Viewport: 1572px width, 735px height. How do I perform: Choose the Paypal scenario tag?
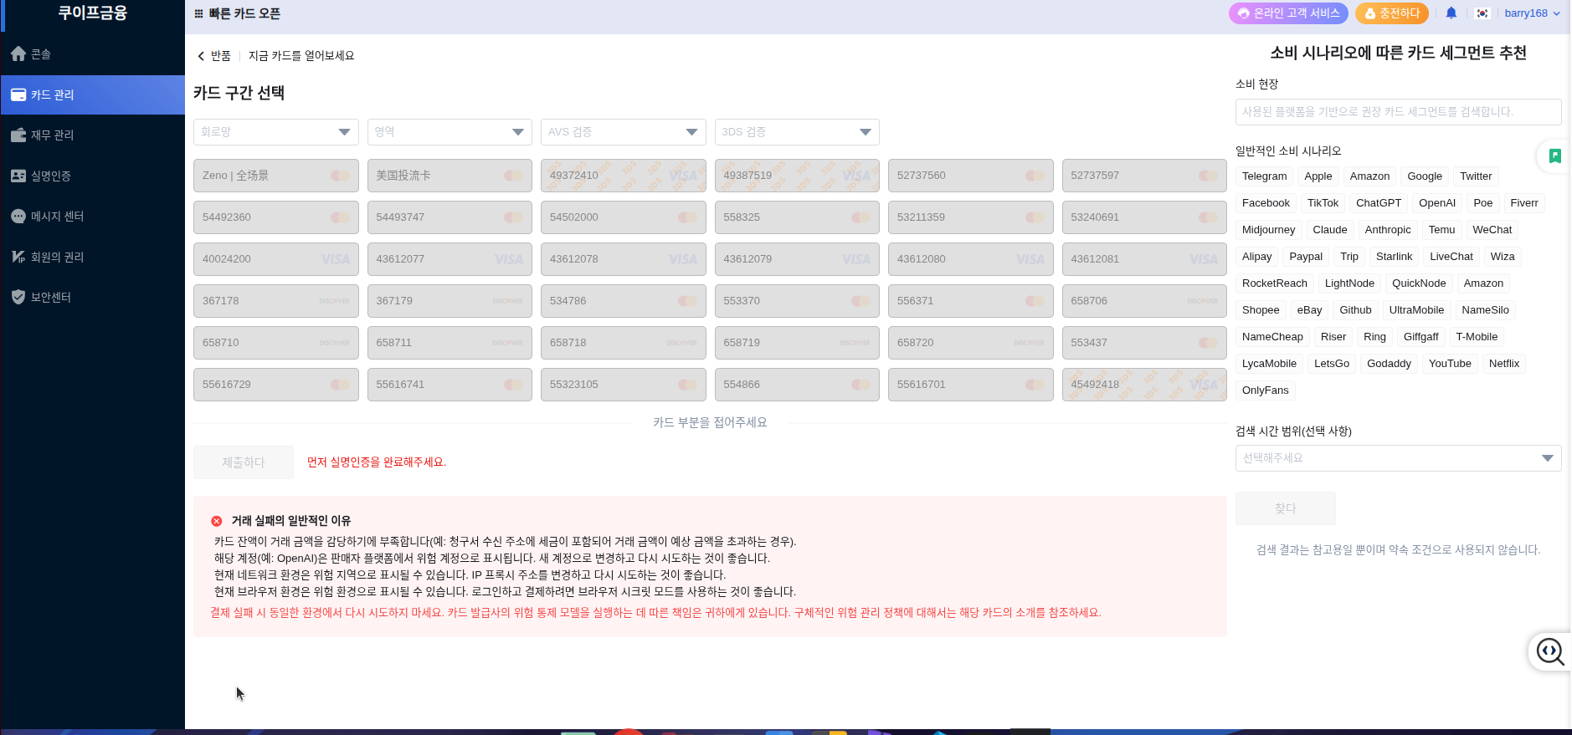click(x=1306, y=257)
